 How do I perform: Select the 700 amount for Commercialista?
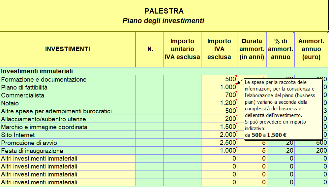point(219,95)
